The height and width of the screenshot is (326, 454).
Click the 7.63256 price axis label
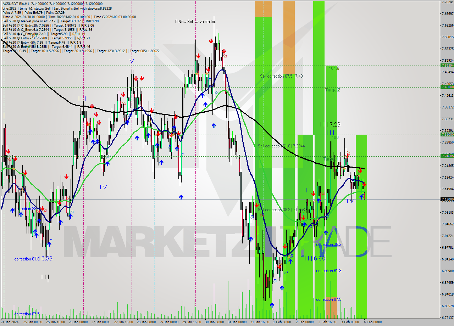(x=447, y=26)
